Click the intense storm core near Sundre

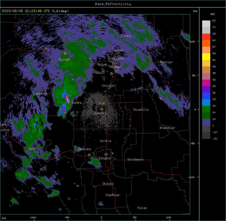[67, 98]
